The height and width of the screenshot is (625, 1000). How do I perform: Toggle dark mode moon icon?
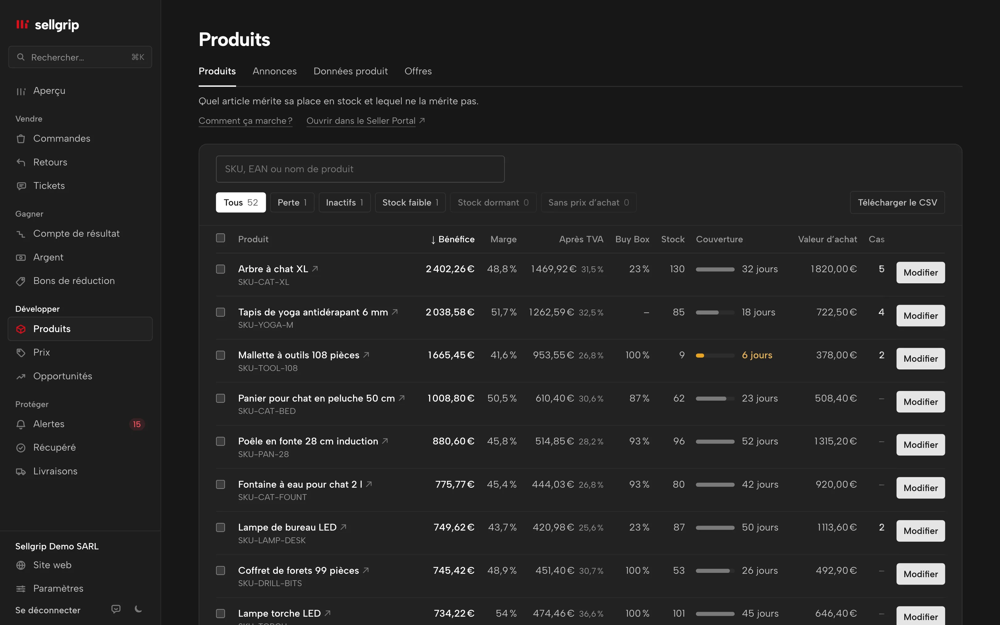(x=139, y=609)
